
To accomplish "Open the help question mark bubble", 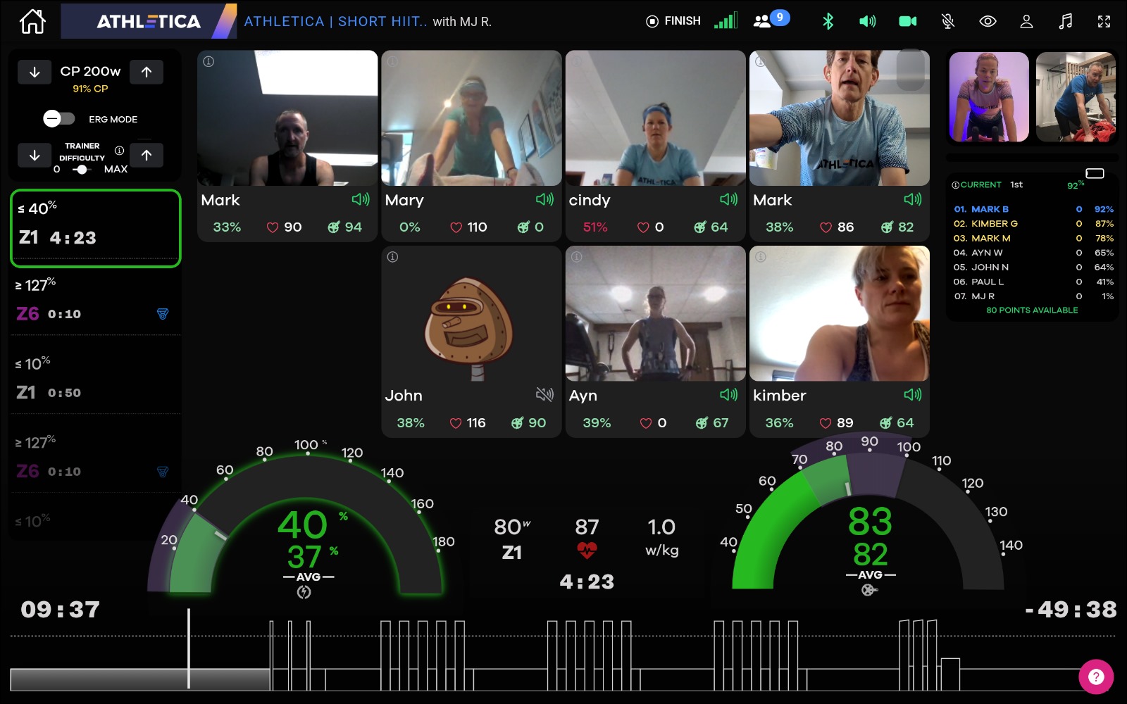I will (x=1096, y=677).
